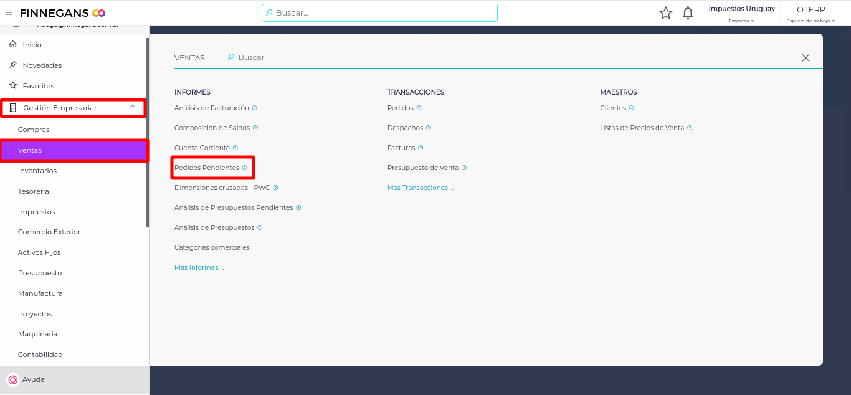Close the Ventas panel with X
The image size is (851, 395).
coord(806,57)
